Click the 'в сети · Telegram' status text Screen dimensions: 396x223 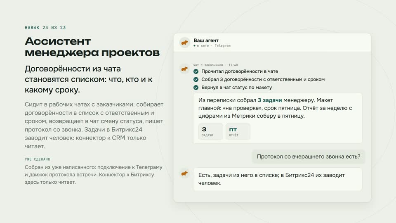tap(213, 46)
